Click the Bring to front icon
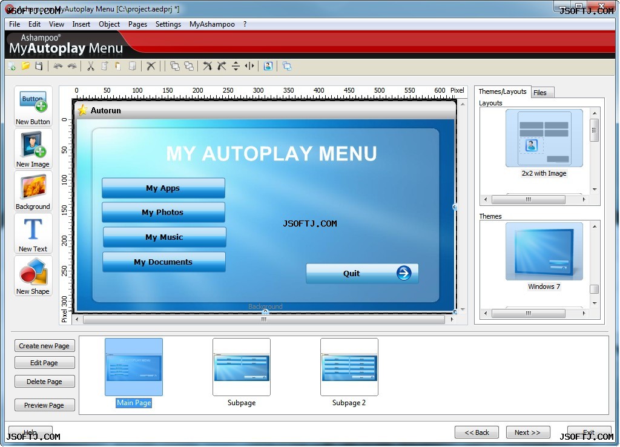The height and width of the screenshot is (447, 620). coord(175,66)
